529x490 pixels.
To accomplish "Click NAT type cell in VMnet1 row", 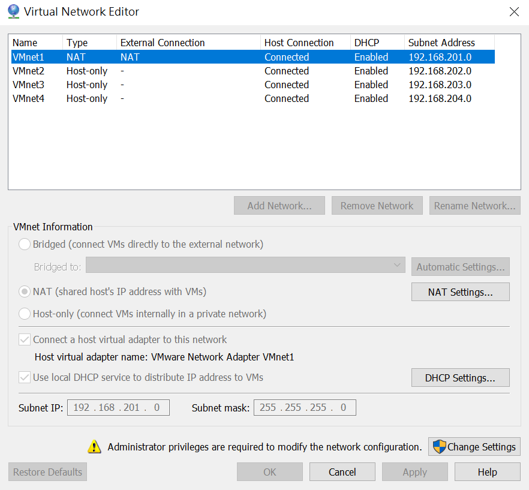I will [x=76, y=57].
